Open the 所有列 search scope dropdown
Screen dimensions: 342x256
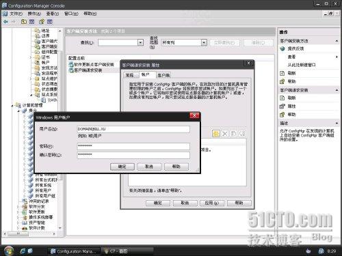pos(204,42)
